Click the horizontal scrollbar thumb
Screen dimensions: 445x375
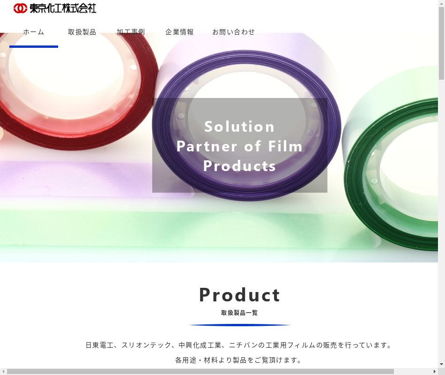point(200,372)
